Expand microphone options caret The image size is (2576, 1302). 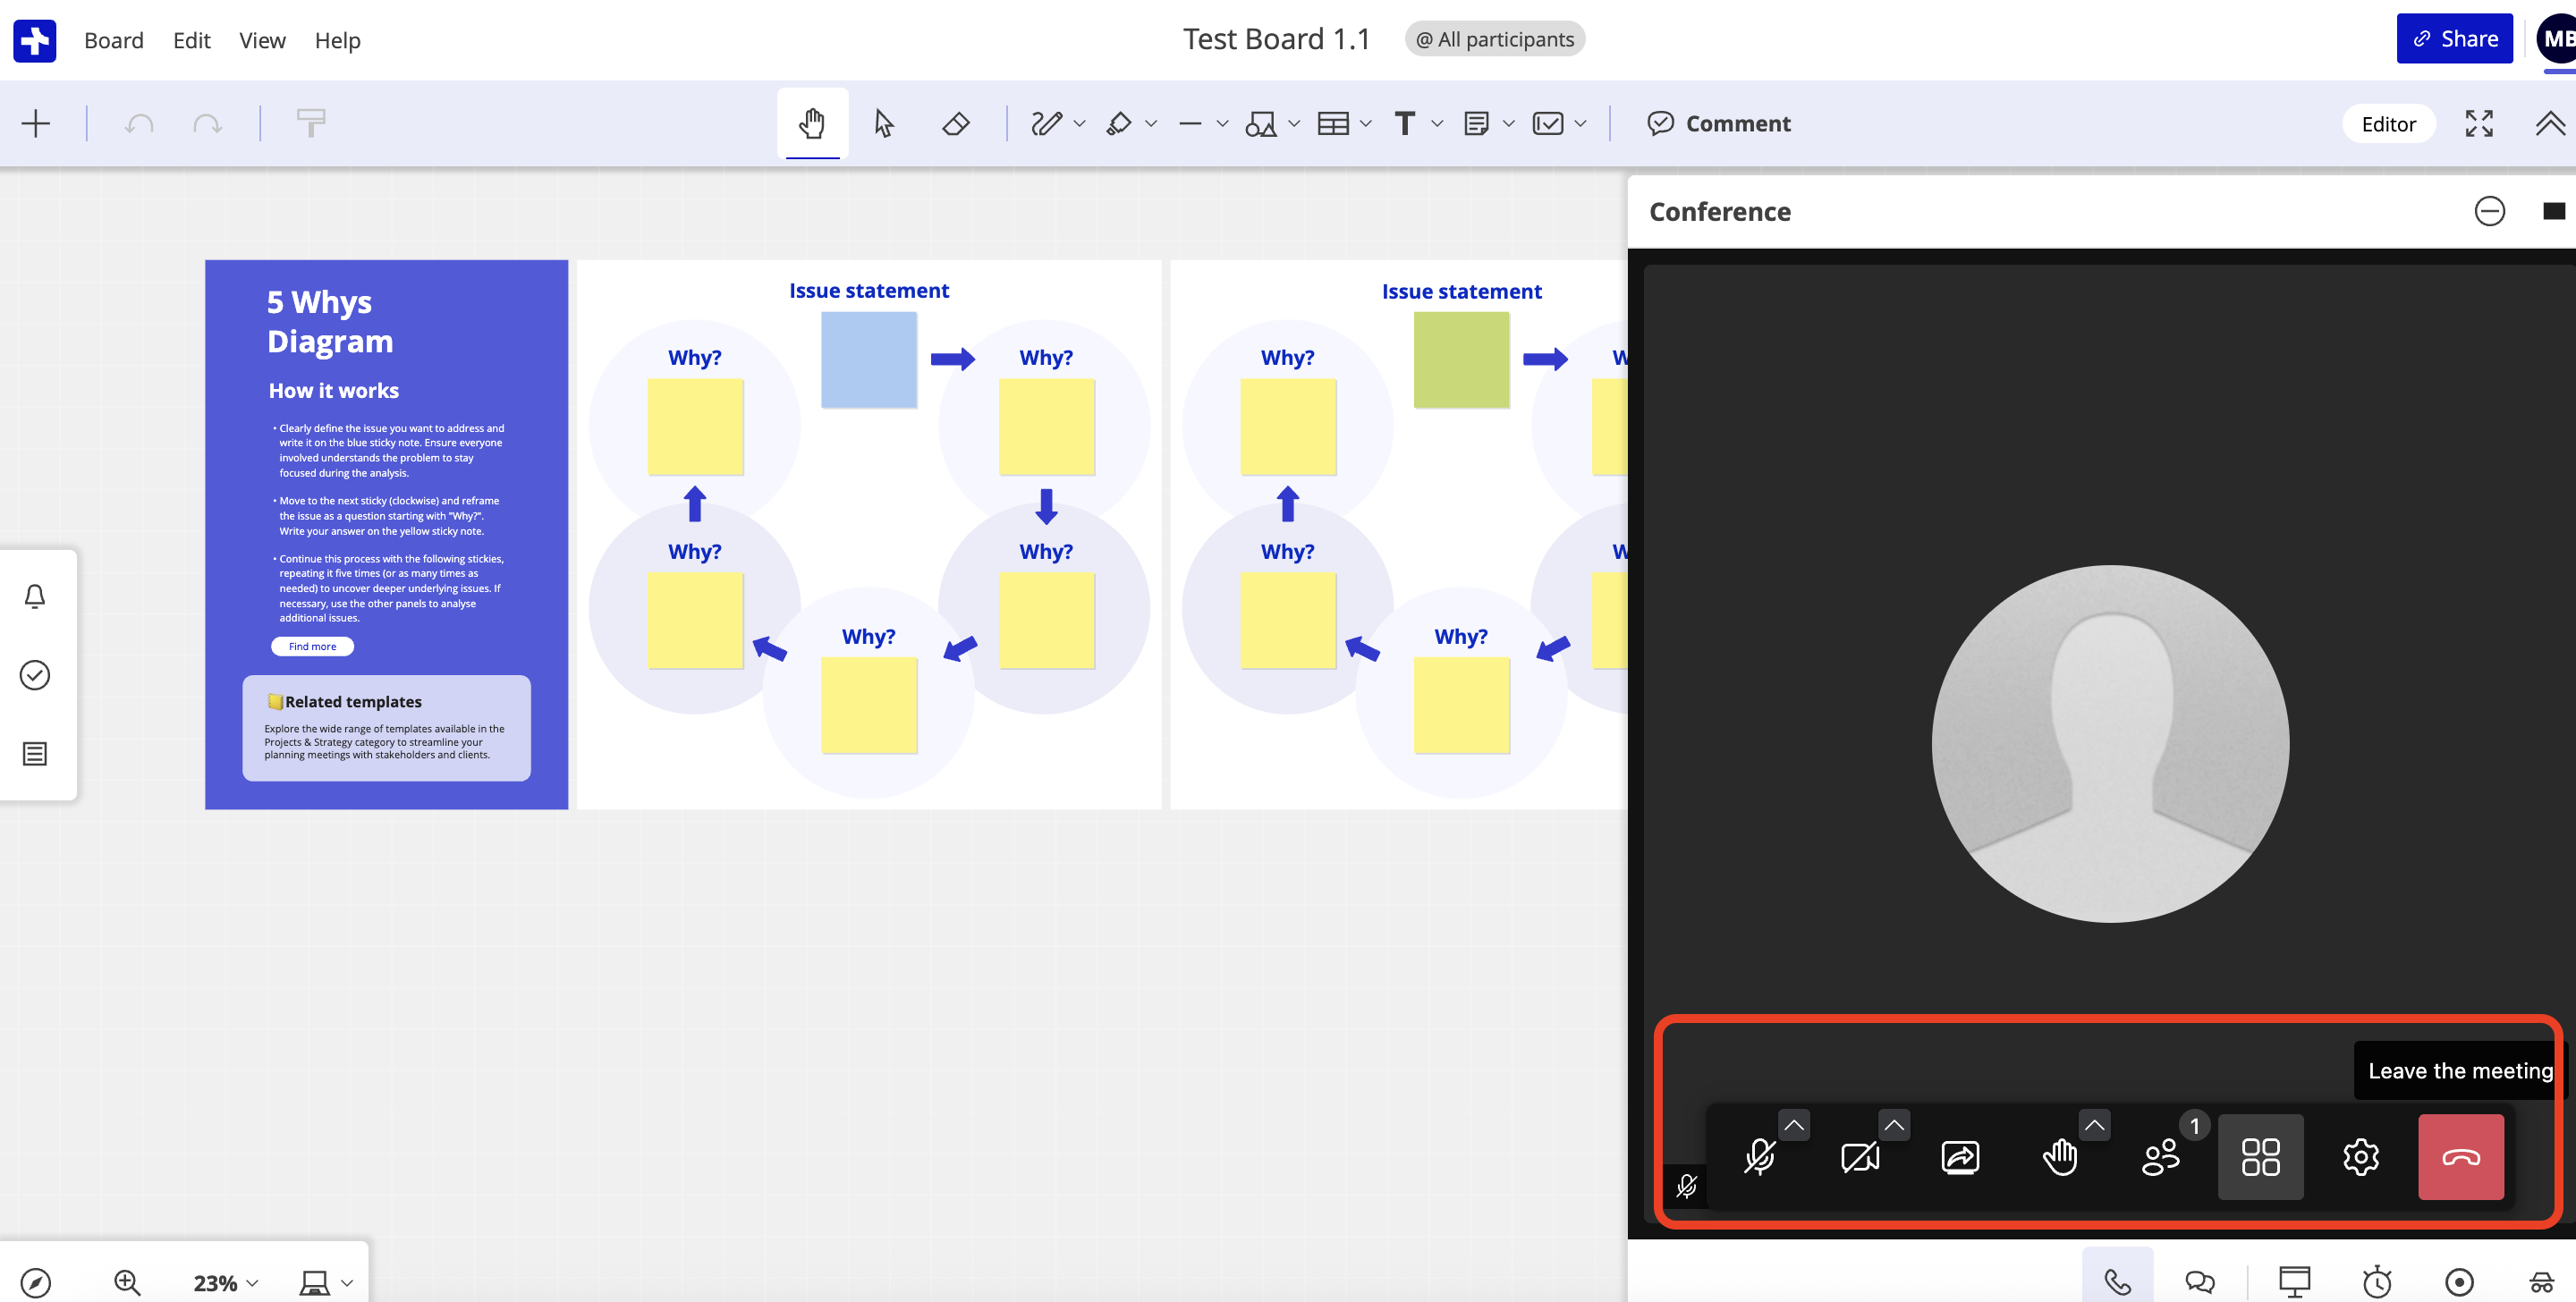pos(1794,1125)
